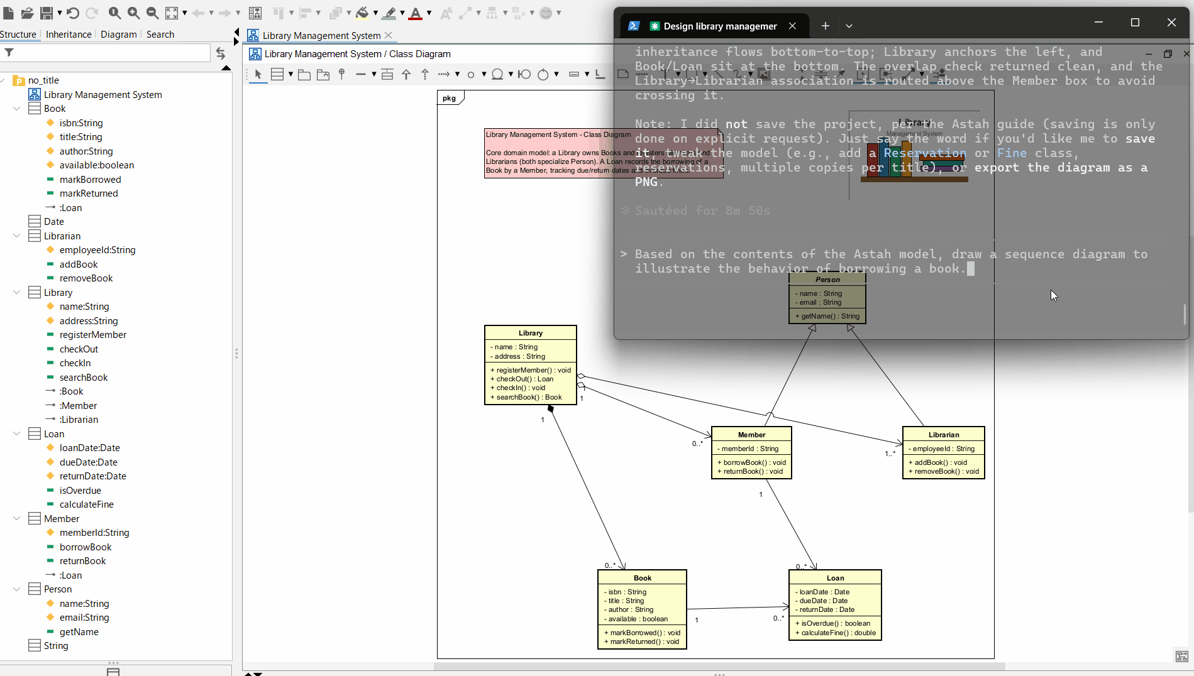
Task: Click the Redo arrow icon
Action: (91, 13)
